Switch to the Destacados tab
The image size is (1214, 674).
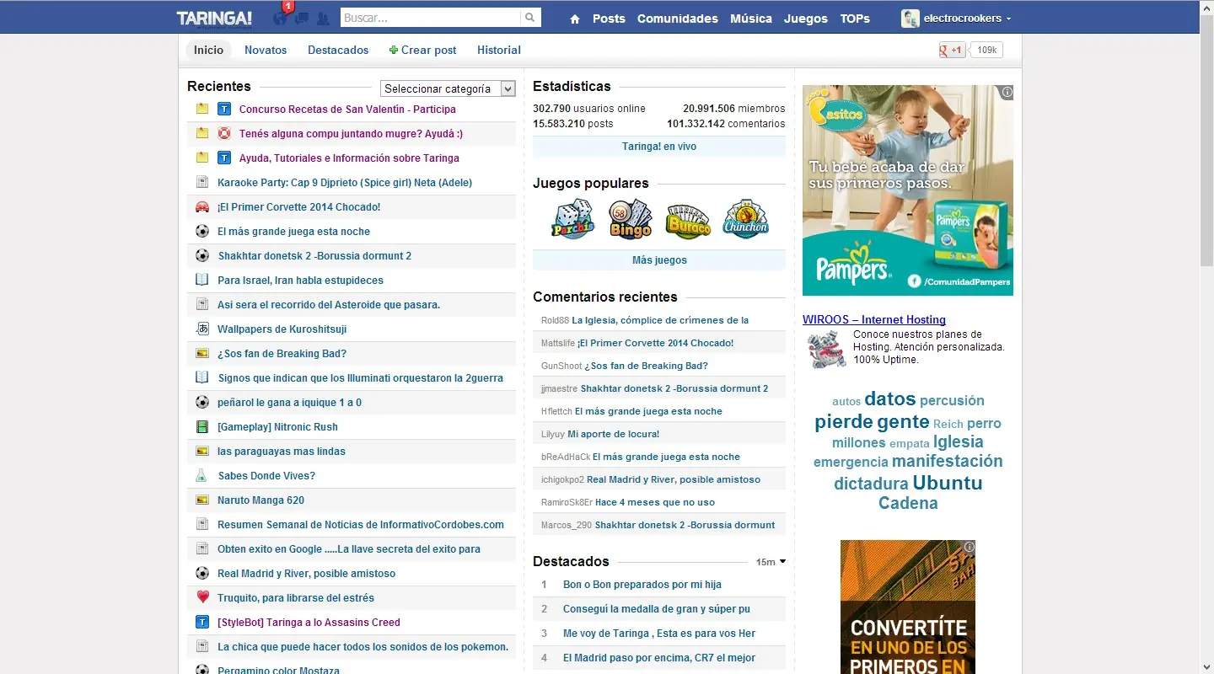(338, 51)
